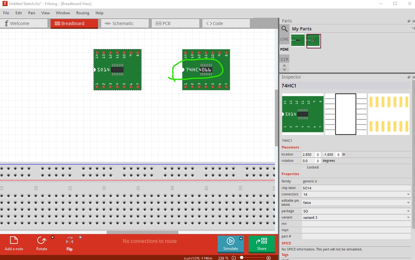Click the mn property field

(356, 224)
